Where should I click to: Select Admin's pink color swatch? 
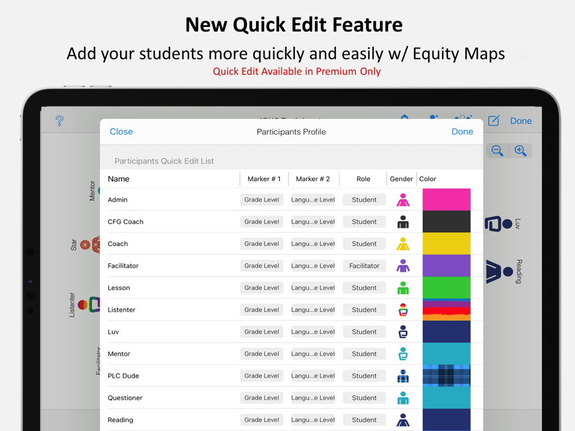pyautogui.click(x=446, y=200)
